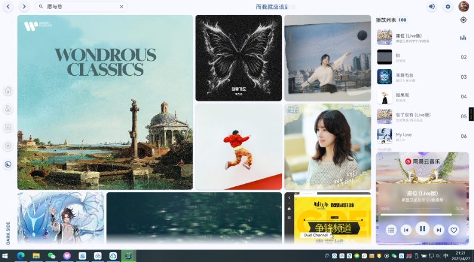
Task: Click the magnifier icon in the search box
Action: click(41, 7)
